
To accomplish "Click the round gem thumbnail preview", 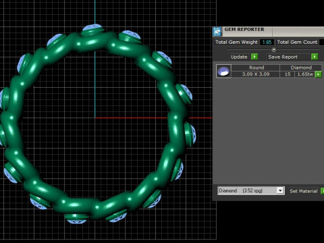I will (x=223, y=71).
